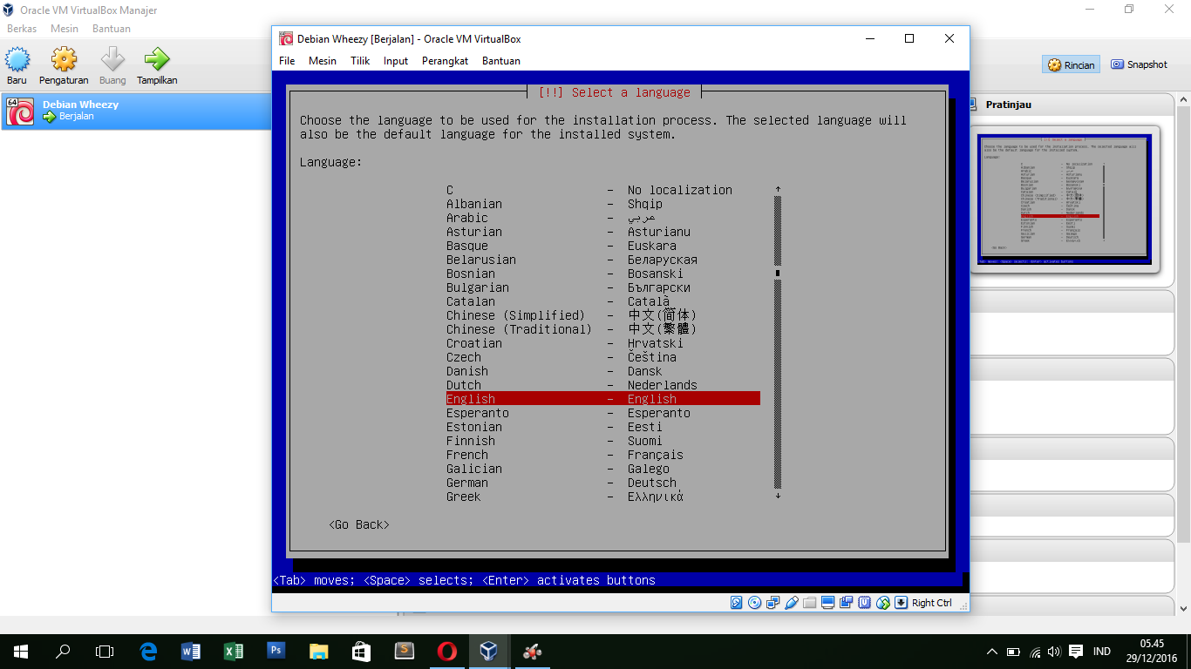Open the File menu of the VM window

click(x=287, y=61)
